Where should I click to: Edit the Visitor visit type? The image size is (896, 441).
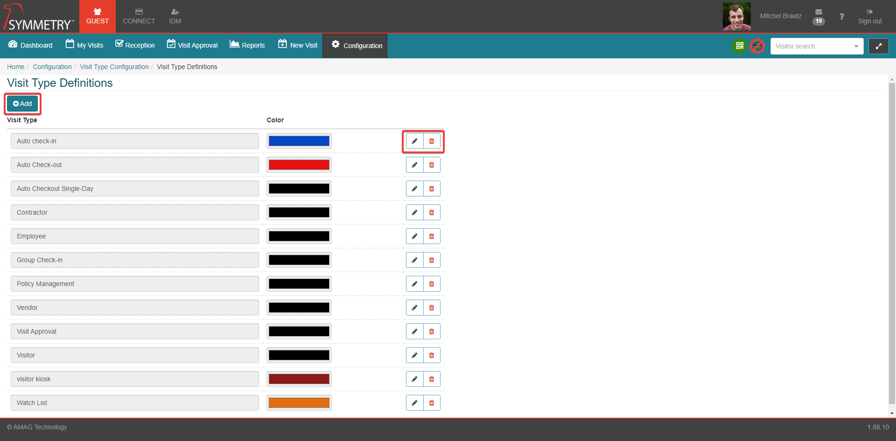(414, 355)
